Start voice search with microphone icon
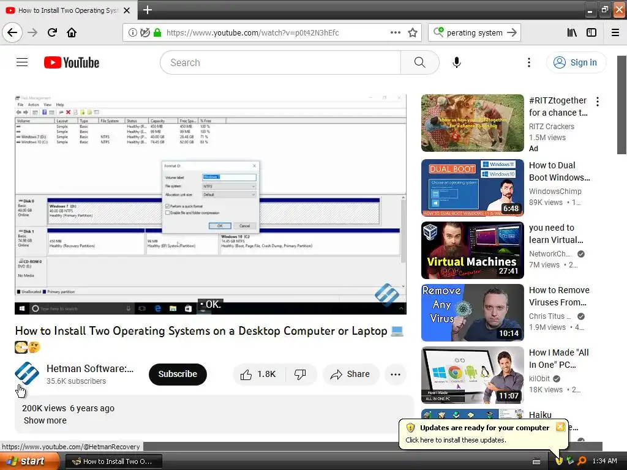 457,62
